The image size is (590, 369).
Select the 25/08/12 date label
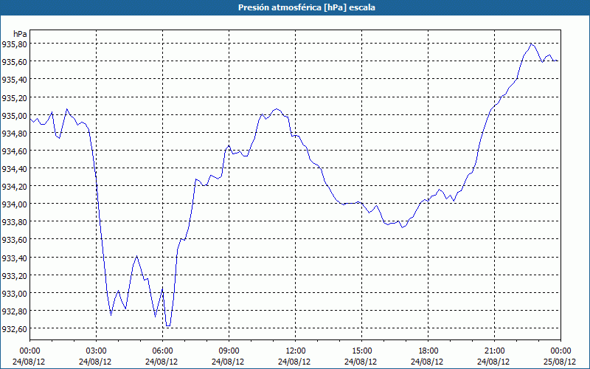click(x=560, y=362)
